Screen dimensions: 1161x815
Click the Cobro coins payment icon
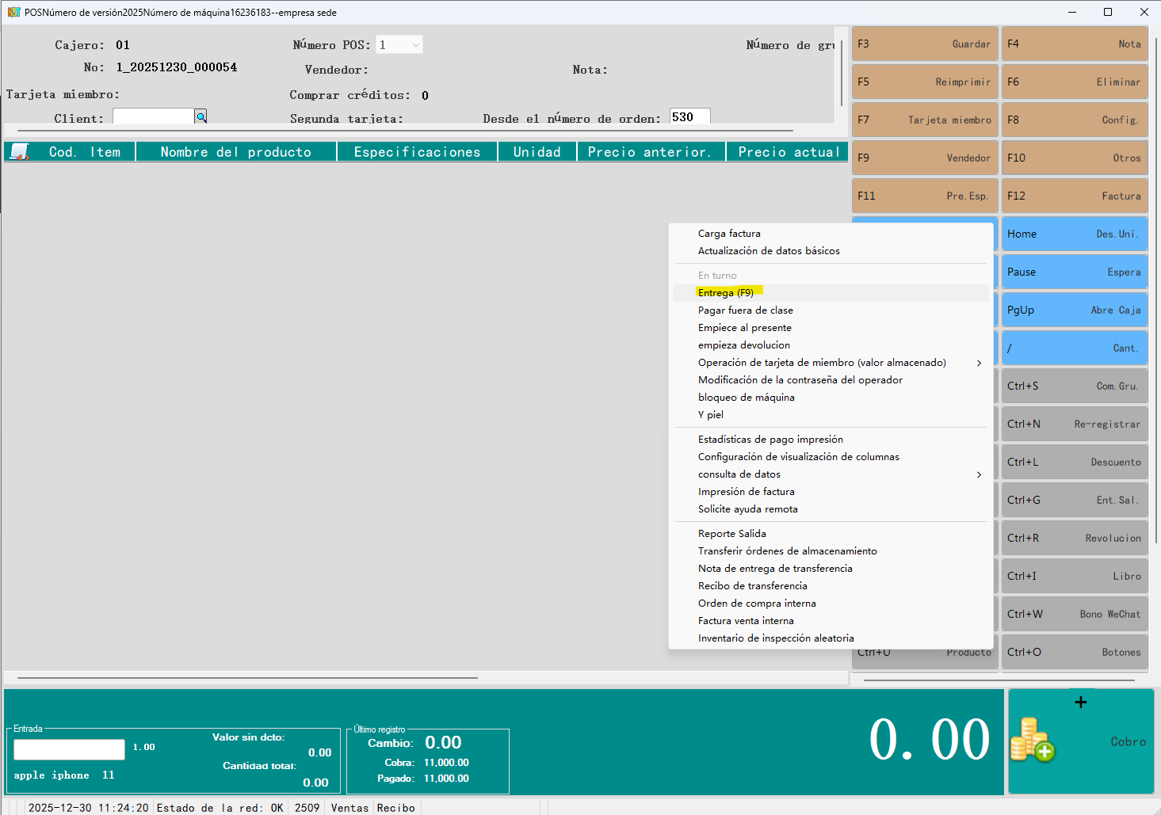(x=1032, y=740)
